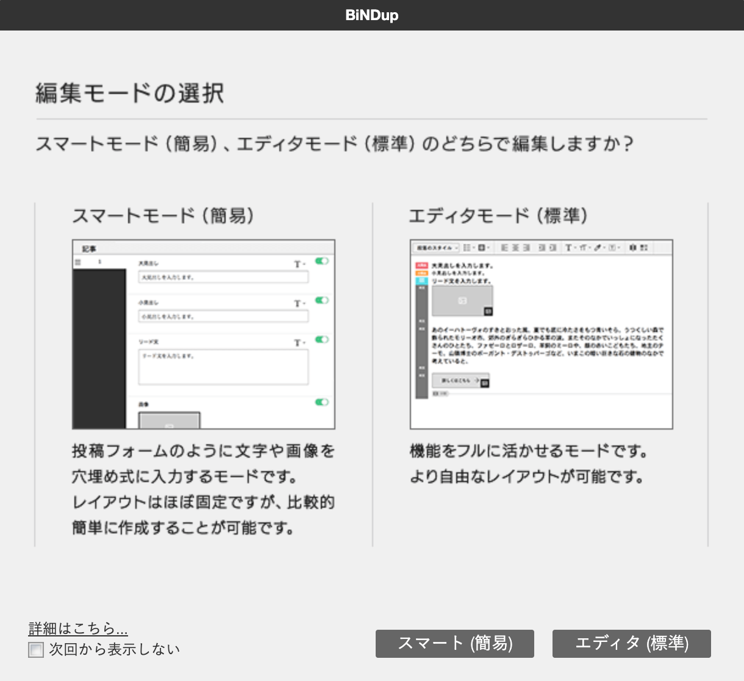The height and width of the screenshot is (681, 744).
Task: Click the エディタ (標準) button
Action: (632, 643)
